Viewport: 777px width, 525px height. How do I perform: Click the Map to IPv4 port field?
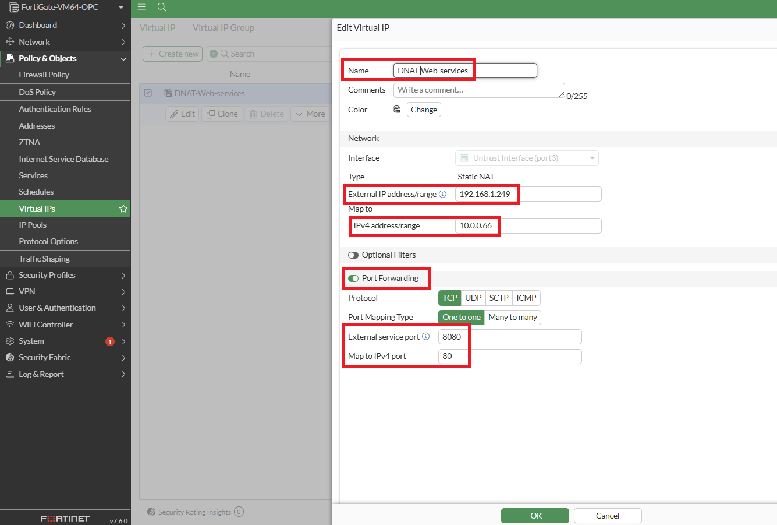point(509,357)
